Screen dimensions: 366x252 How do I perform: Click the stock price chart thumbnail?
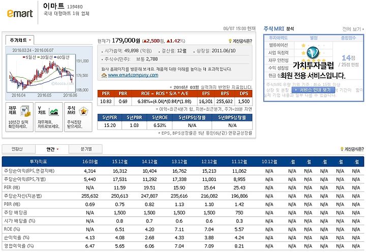click(41, 73)
